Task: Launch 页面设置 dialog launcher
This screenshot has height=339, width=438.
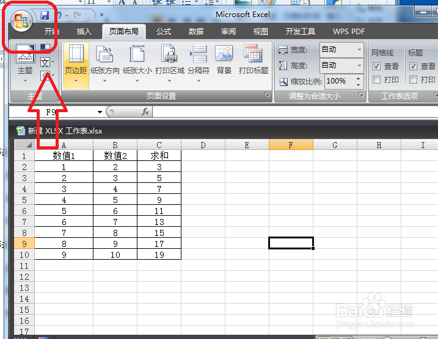Action: pyautogui.click(x=267, y=95)
